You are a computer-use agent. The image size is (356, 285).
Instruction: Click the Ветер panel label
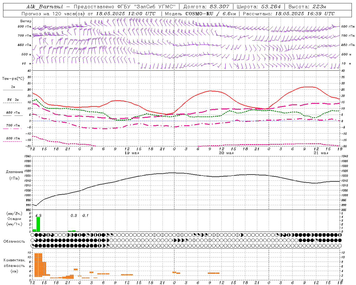[26, 21]
